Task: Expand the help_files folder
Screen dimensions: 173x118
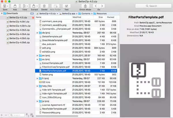Action: coord(37,86)
